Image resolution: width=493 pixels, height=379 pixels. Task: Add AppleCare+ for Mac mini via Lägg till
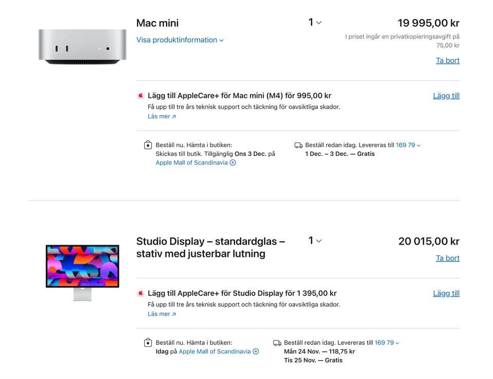[x=446, y=95]
